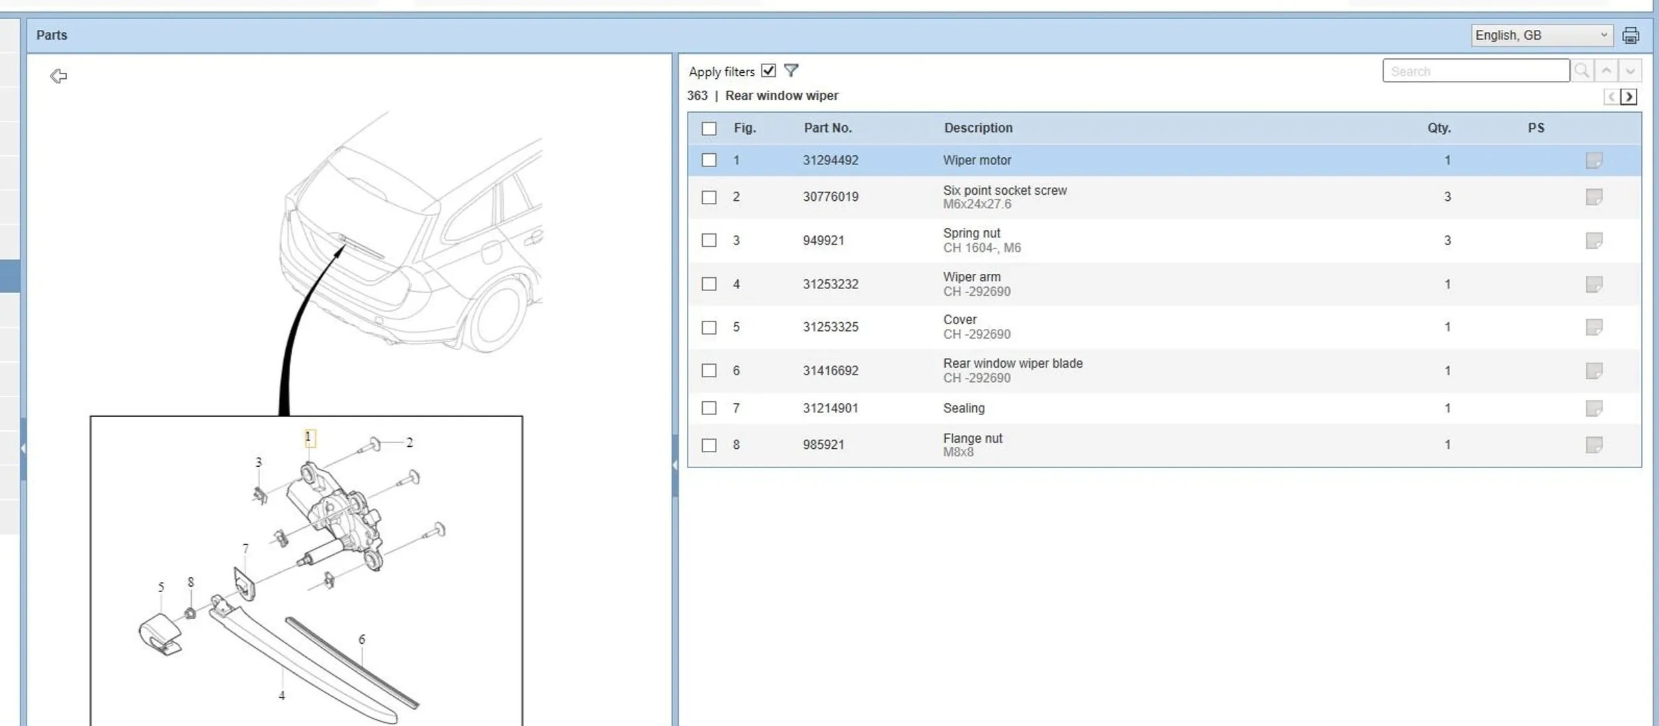Go to next parts section chevron
Screen dimensions: 1659x726
point(1628,97)
